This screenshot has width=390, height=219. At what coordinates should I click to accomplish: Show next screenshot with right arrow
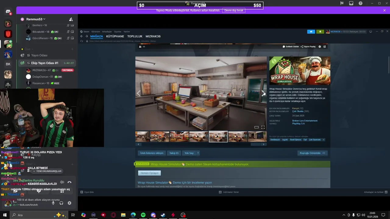pyautogui.click(x=263, y=93)
